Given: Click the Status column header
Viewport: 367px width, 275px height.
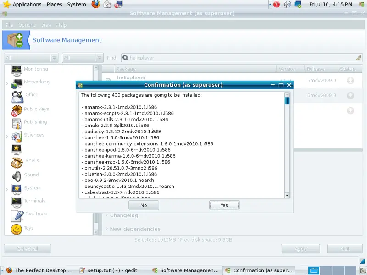Looking at the screenshot, I should [350, 69].
